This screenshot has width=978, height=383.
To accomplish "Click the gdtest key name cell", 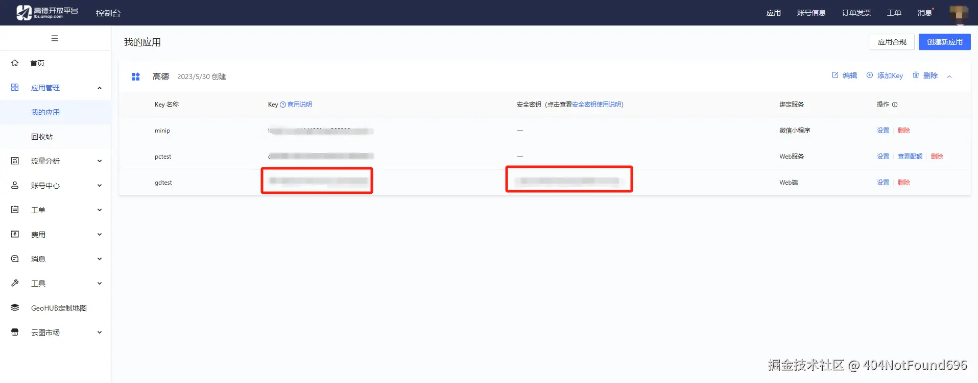I will coord(163,183).
